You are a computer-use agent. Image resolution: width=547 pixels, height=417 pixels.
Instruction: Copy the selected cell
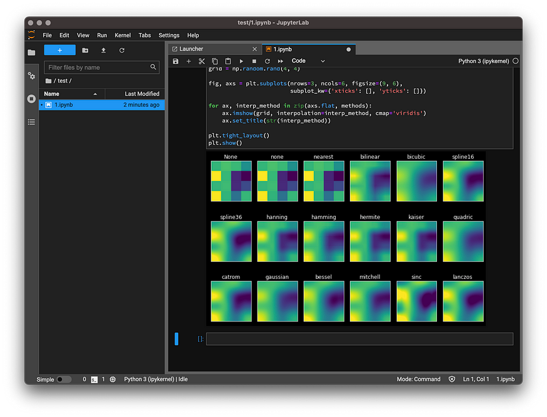215,61
